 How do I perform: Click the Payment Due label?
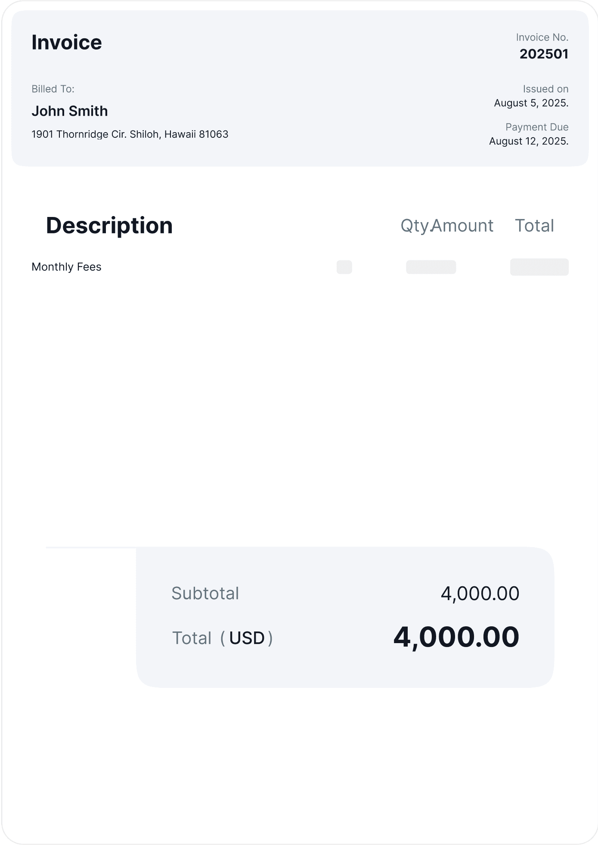537,127
